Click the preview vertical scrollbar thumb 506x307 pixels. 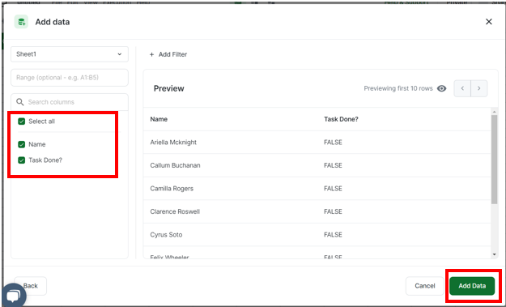coord(495,160)
